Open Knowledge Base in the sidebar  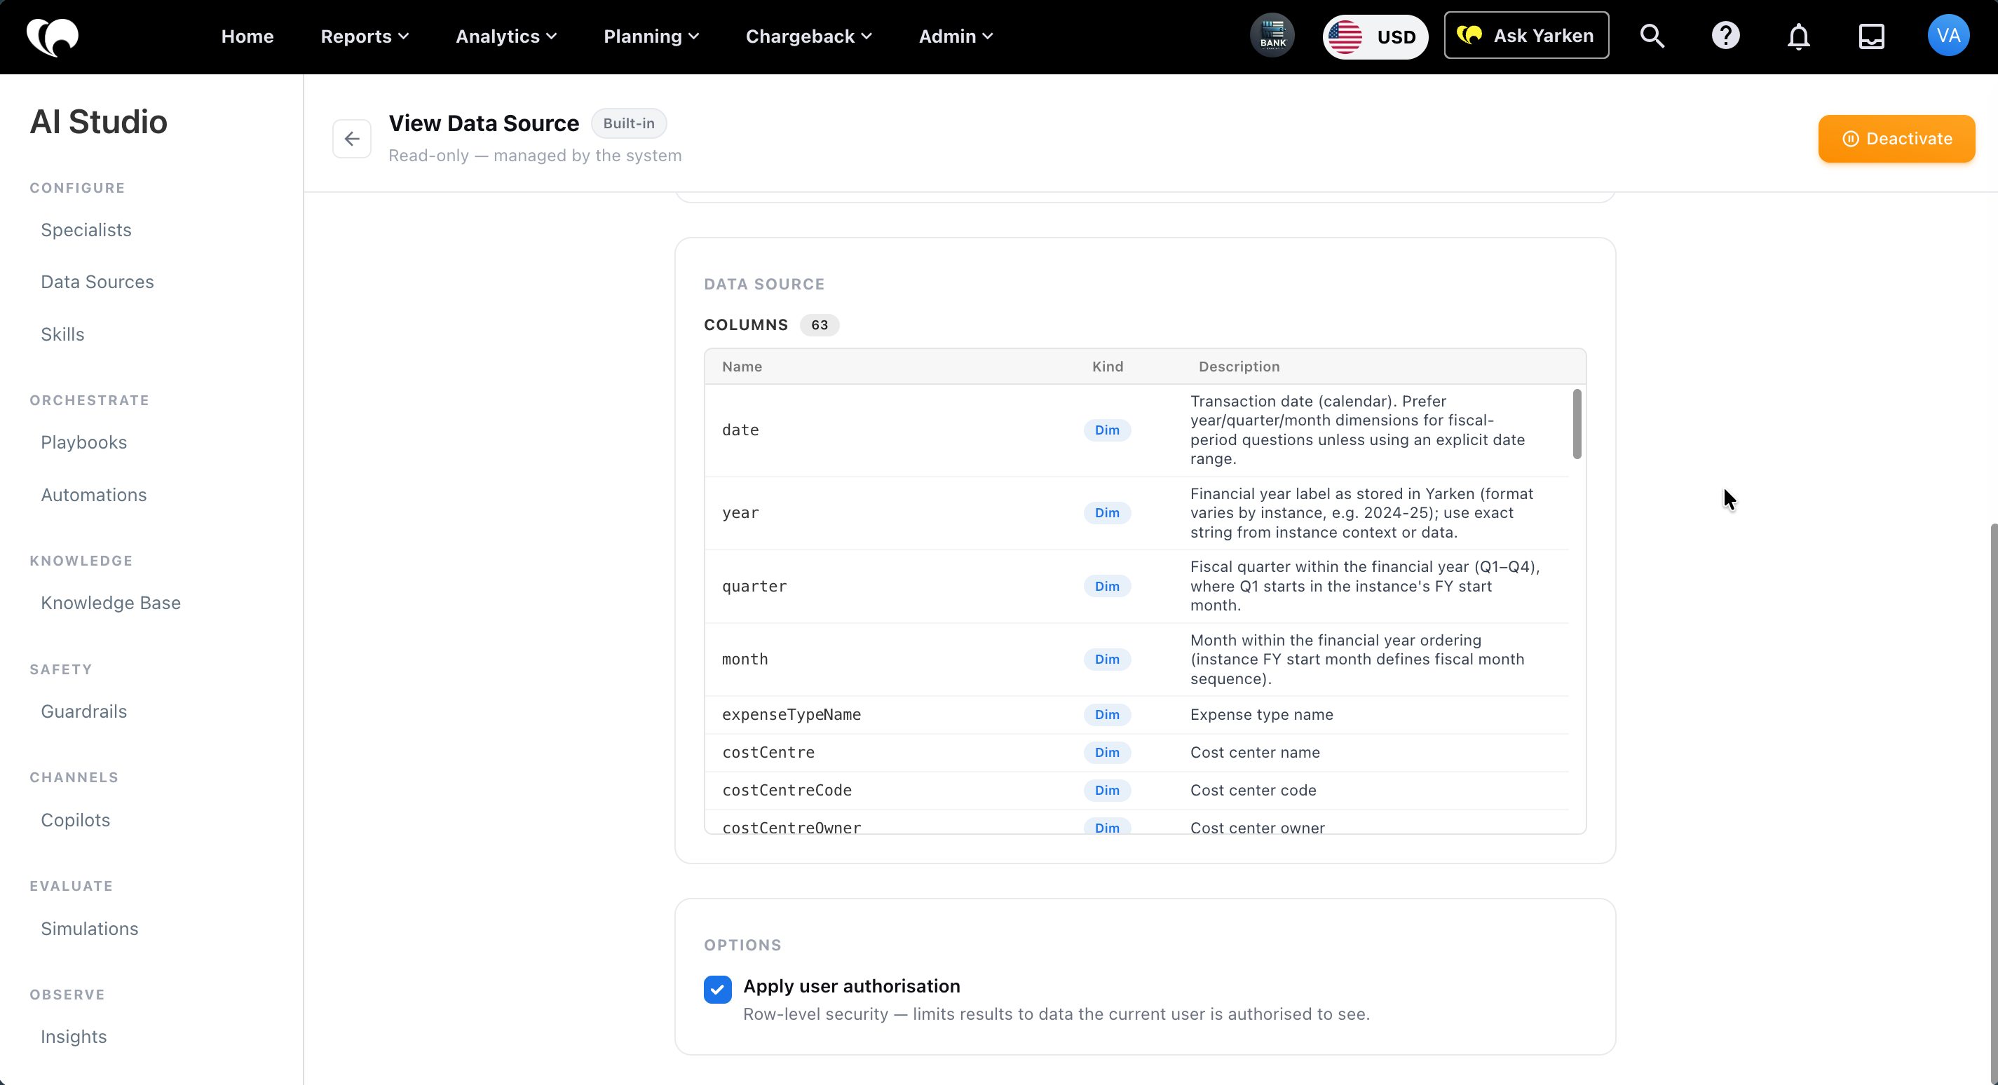(x=111, y=603)
